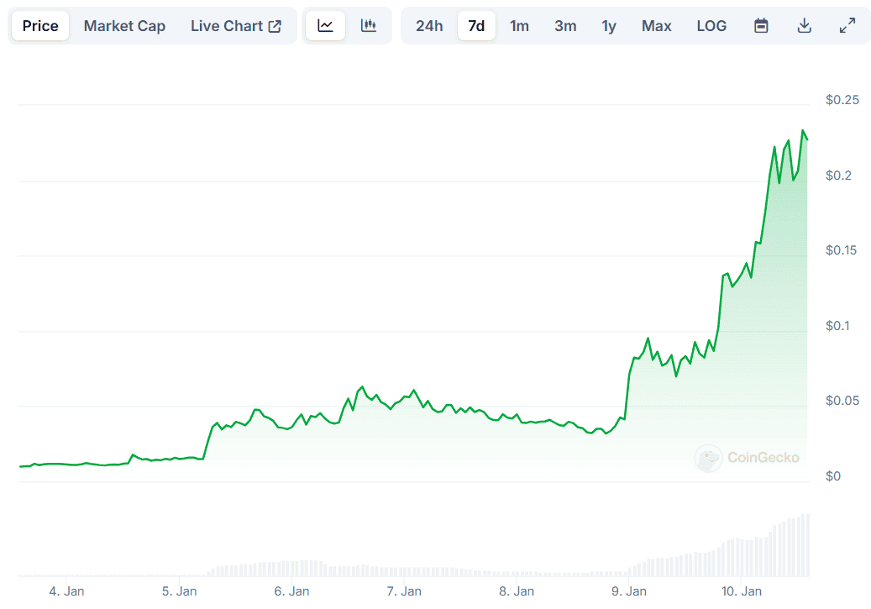
Task: Click the price peak on the chart line
Action: coord(803,131)
